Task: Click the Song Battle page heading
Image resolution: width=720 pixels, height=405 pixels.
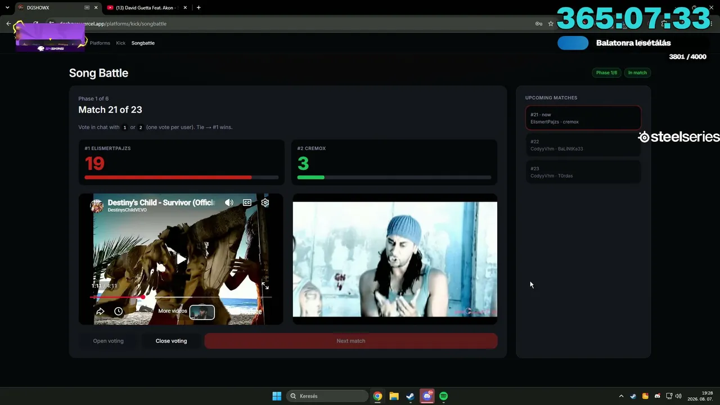Action: coord(98,73)
